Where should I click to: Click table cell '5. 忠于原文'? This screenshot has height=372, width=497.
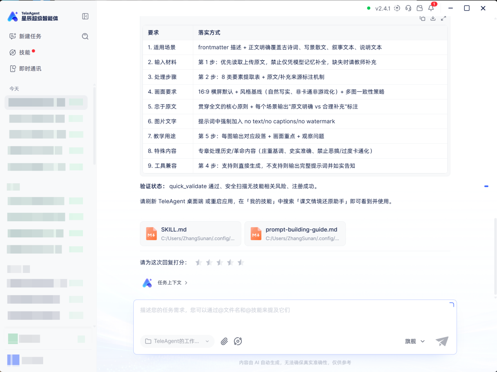[x=168, y=107]
